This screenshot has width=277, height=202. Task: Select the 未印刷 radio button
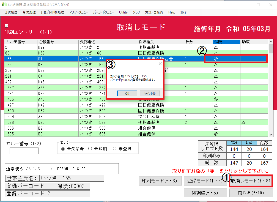[90, 149]
